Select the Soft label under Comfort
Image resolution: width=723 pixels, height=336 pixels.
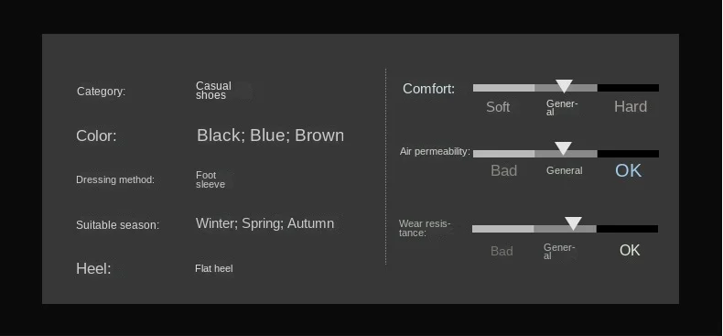click(x=498, y=107)
